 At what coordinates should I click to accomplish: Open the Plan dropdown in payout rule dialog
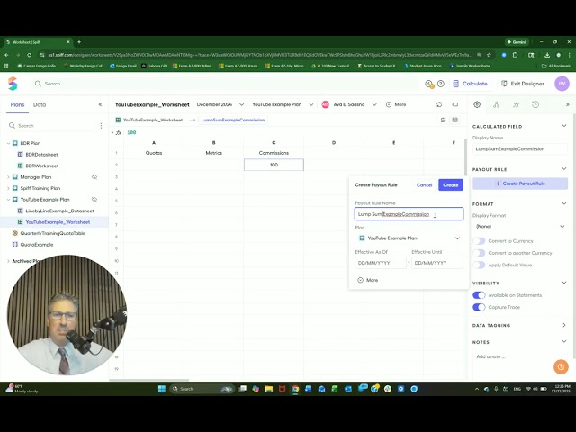[x=409, y=238]
